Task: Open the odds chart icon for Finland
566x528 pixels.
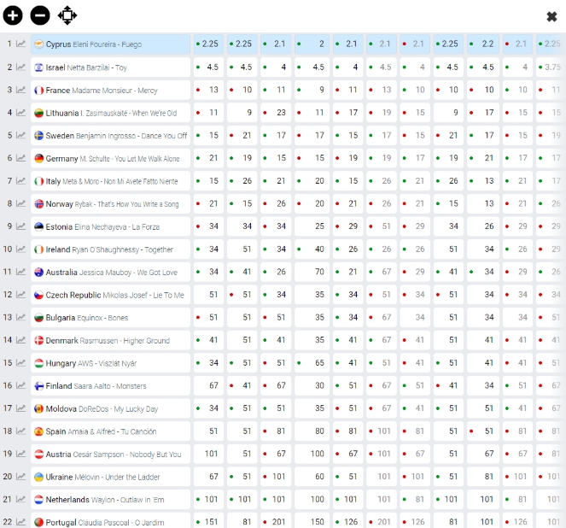Action: [x=21, y=385]
